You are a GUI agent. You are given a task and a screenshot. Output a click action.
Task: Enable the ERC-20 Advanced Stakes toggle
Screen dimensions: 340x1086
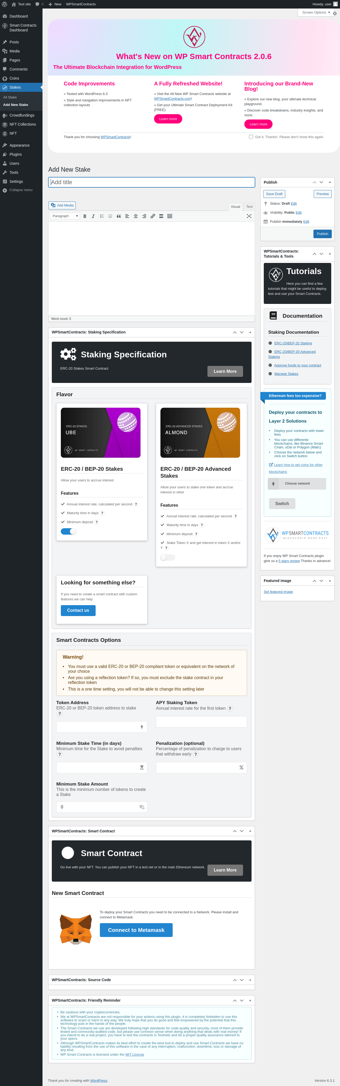pos(167,557)
